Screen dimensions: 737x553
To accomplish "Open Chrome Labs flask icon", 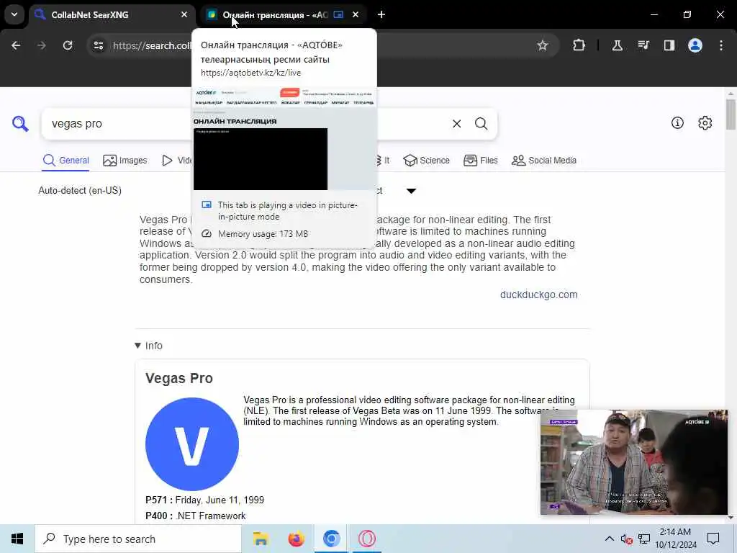I will [617, 45].
